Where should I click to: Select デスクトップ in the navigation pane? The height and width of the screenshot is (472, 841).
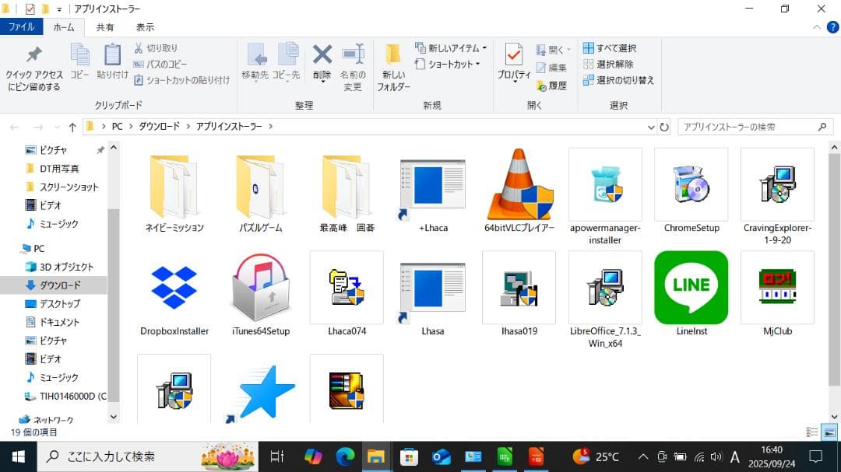point(53,304)
